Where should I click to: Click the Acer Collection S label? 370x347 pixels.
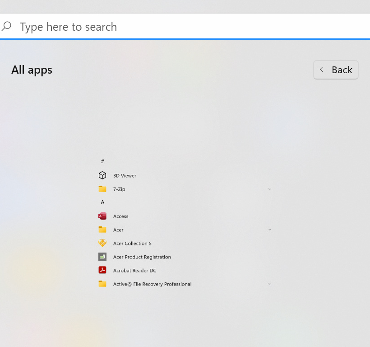(x=132, y=243)
